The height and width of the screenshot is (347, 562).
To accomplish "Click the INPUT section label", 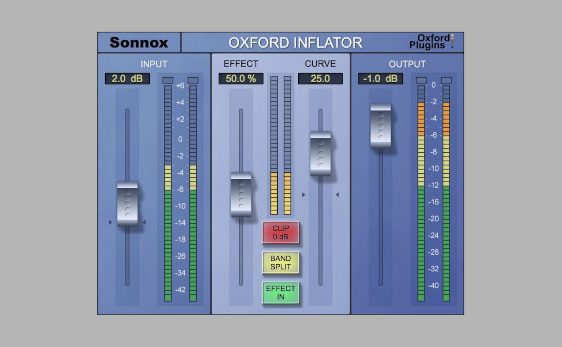I will point(154,64).
